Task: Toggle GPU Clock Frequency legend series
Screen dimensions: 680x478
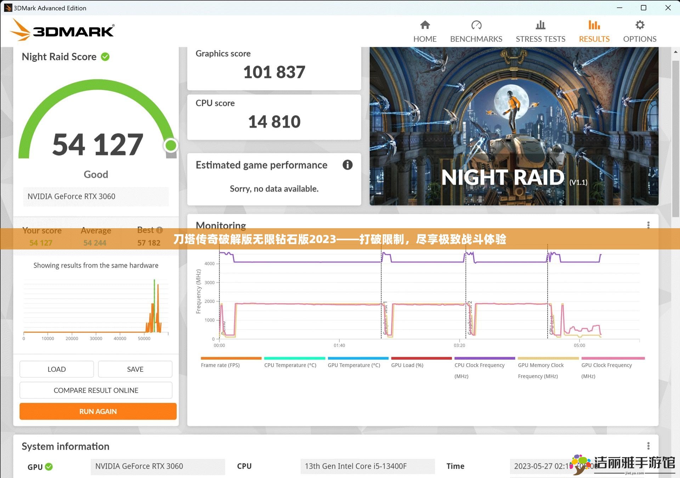Action: coord(613,368)
